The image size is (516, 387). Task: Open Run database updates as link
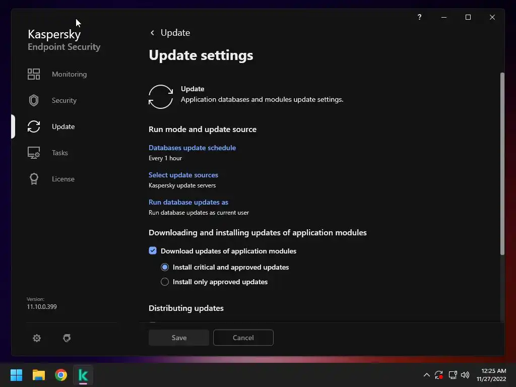click(x=188, y=202)
